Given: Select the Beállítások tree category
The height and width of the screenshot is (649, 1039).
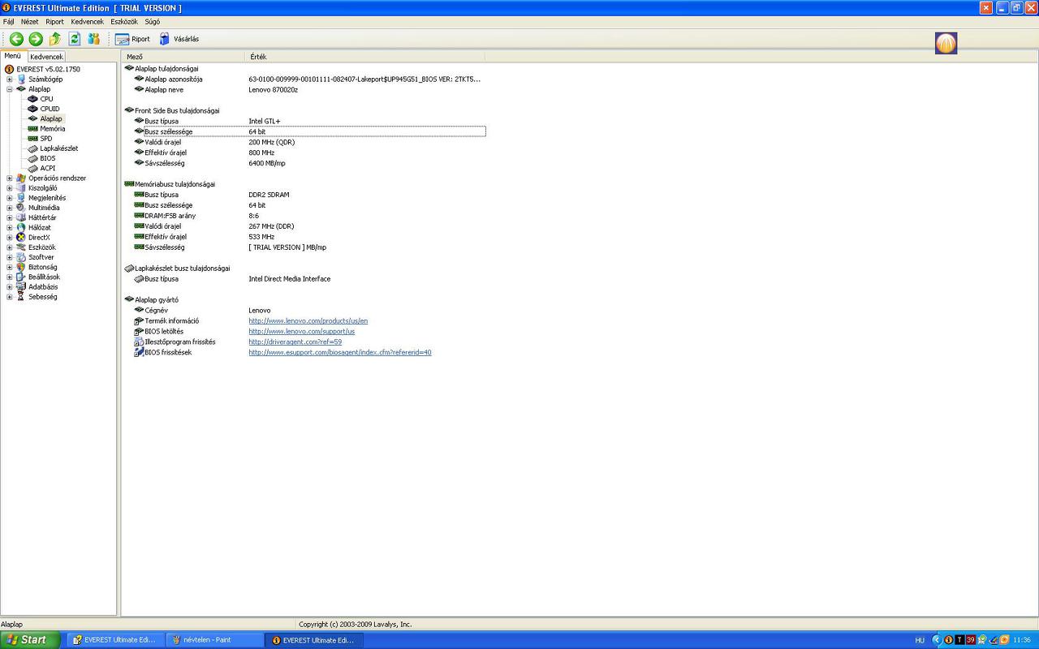Looking at the screenshot, I should tap(45, 277).
